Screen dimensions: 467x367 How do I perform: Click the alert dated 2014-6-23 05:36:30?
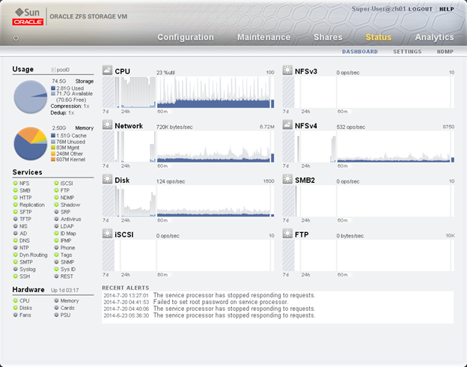210,315
